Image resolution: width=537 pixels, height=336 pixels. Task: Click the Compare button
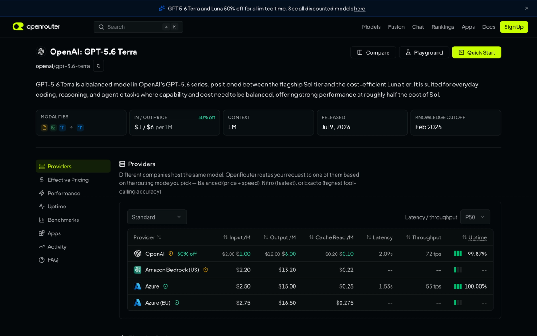(x=373, y=52)
